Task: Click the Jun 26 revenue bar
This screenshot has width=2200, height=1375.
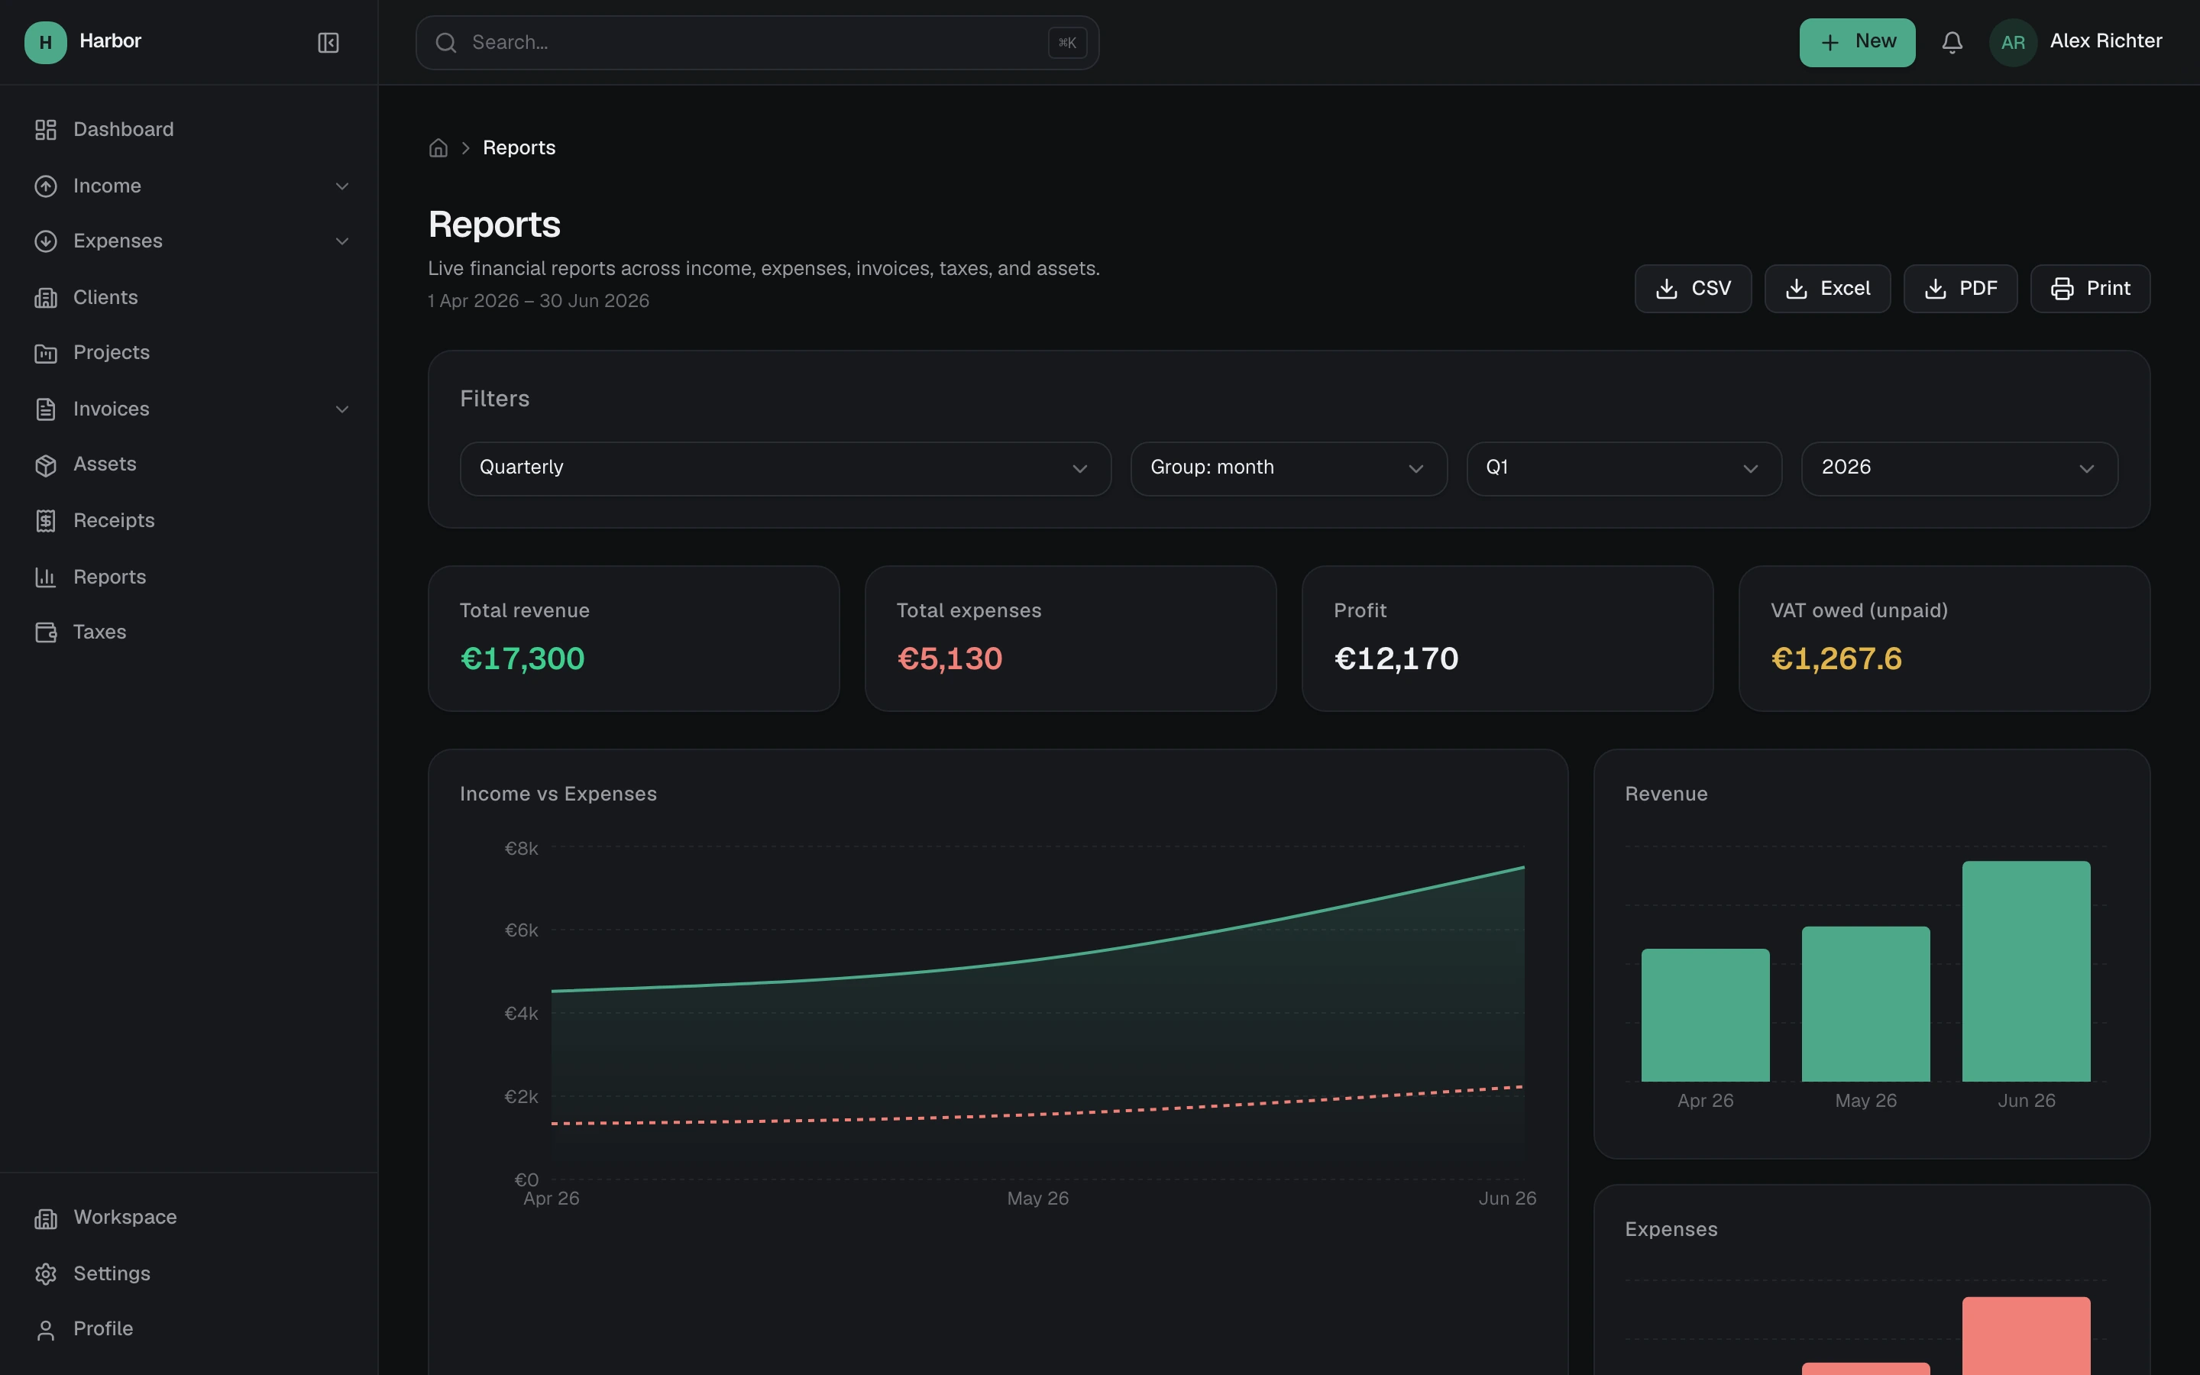Action: point(2027,971)
